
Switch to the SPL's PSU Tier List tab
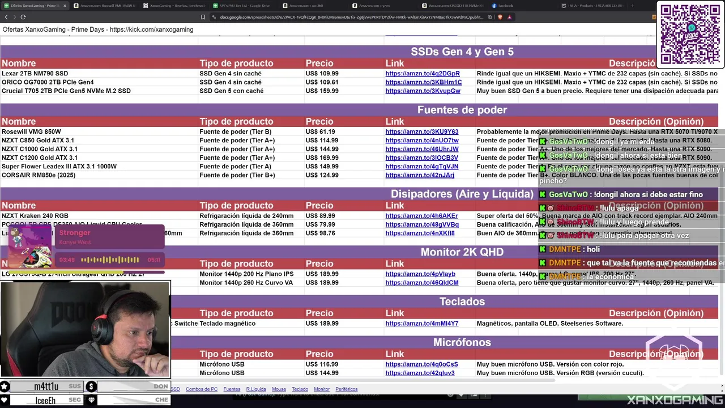tap(244, 6)
